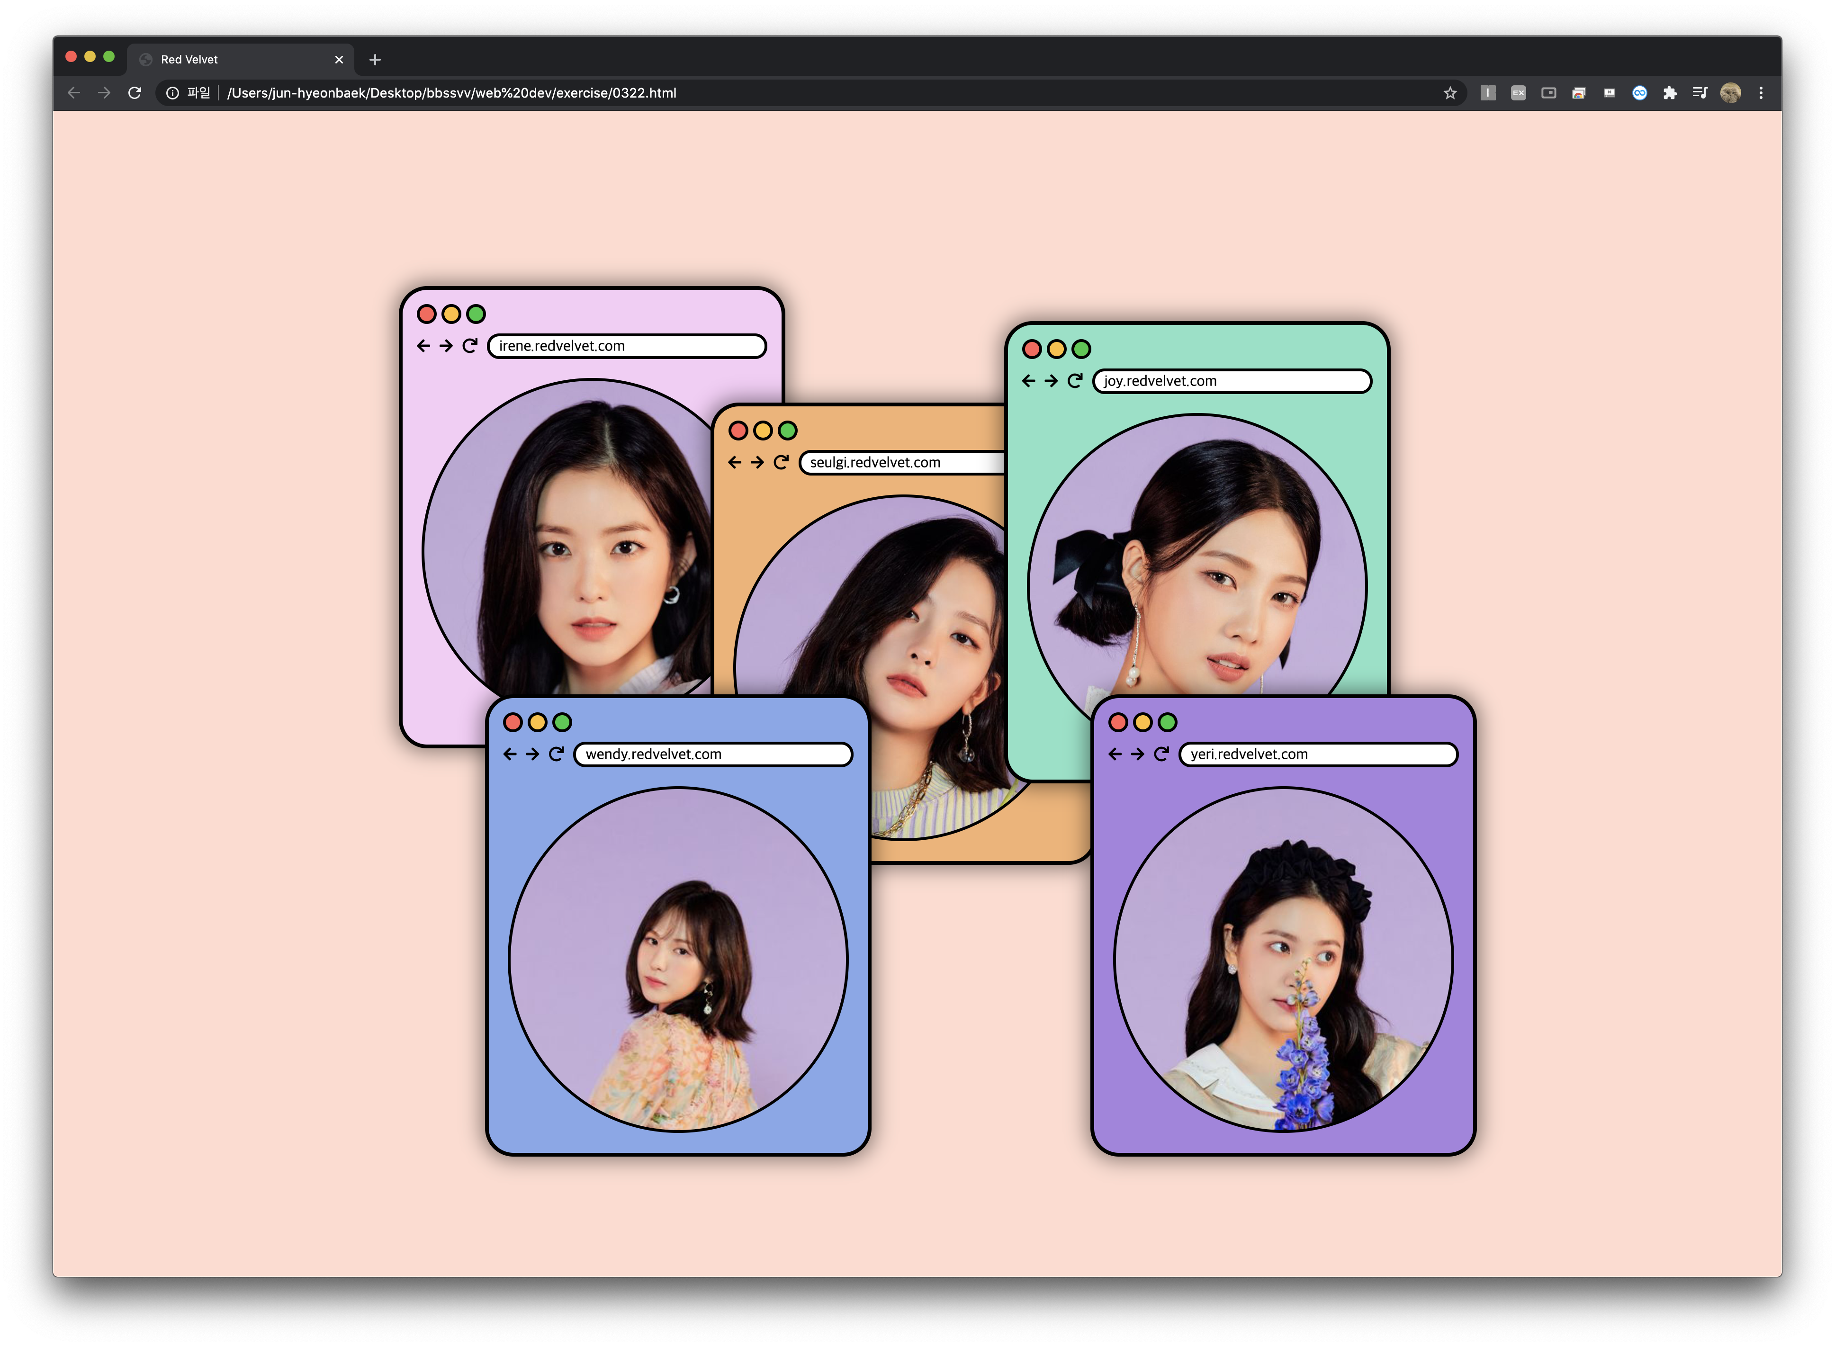Screen dimensions: 1835x1347
Task: Click the Chrome address bar URL
Action: tap(451, 93)
